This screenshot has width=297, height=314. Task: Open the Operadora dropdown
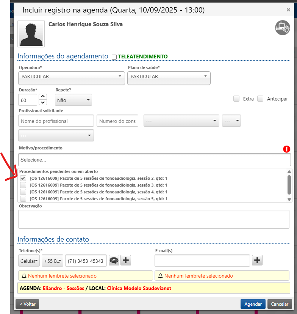tap(71, 78)
